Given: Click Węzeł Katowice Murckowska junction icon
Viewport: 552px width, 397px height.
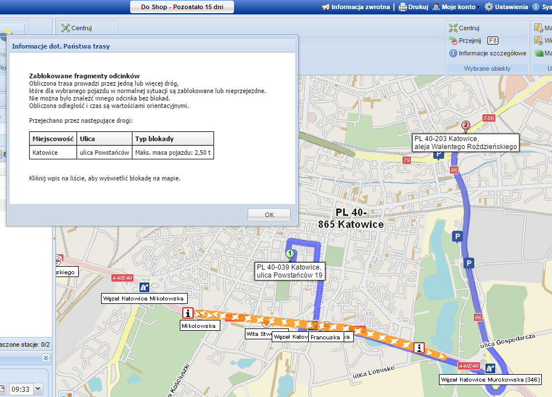Looking at the screenshot, I should [x=489, y=368].
